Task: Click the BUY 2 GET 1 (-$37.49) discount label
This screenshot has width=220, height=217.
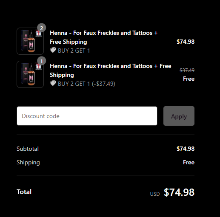Action: pyautogui.click(x=86, y=84)
